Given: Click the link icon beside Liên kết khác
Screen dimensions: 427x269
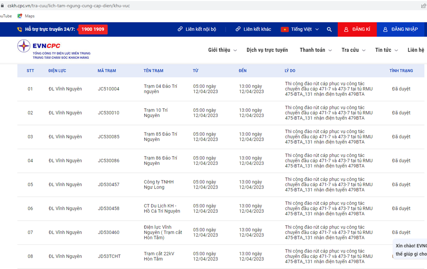Looking at the screenshot, I should [238, 30].
